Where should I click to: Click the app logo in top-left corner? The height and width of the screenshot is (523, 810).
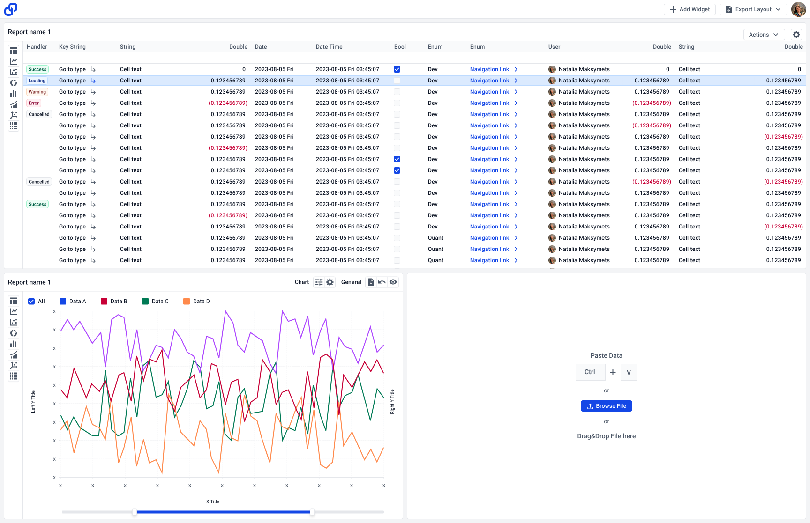[11, 9]
